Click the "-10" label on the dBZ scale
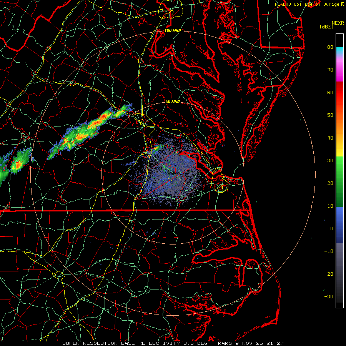Image resolution: width=346 pixels, height=346 pixels. coord(329,251)
